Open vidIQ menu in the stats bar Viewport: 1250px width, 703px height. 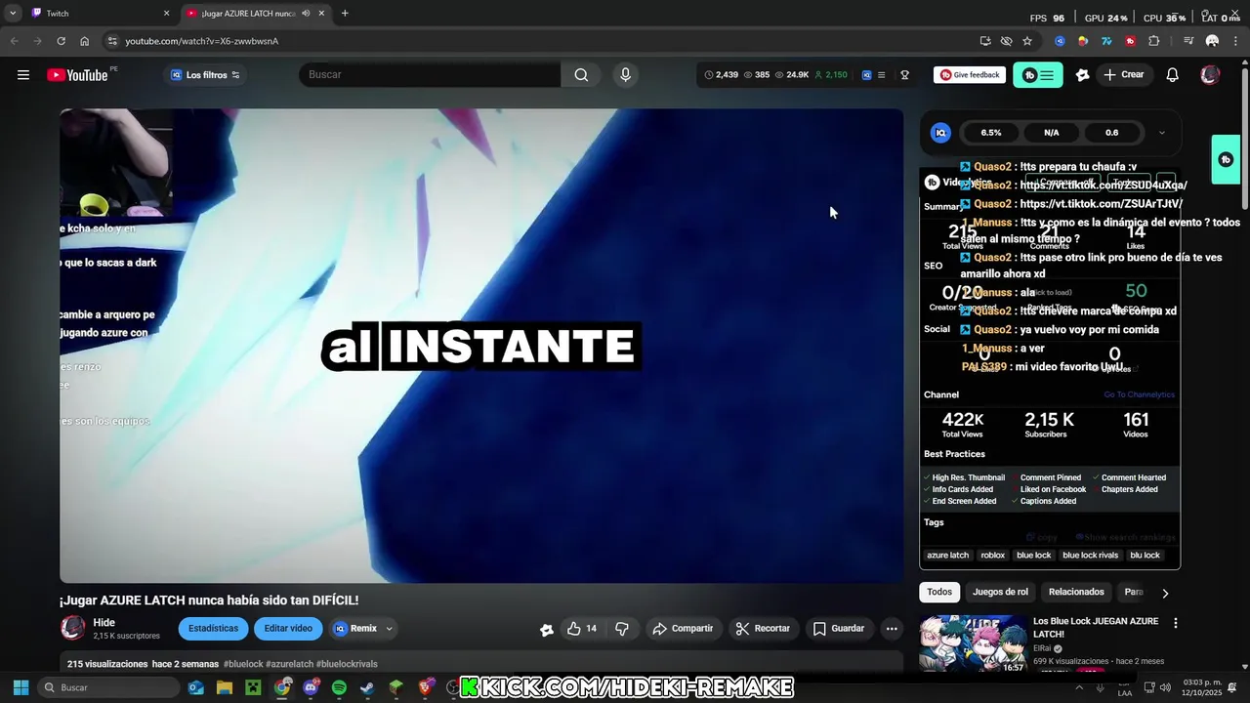[x=881, y=75]
